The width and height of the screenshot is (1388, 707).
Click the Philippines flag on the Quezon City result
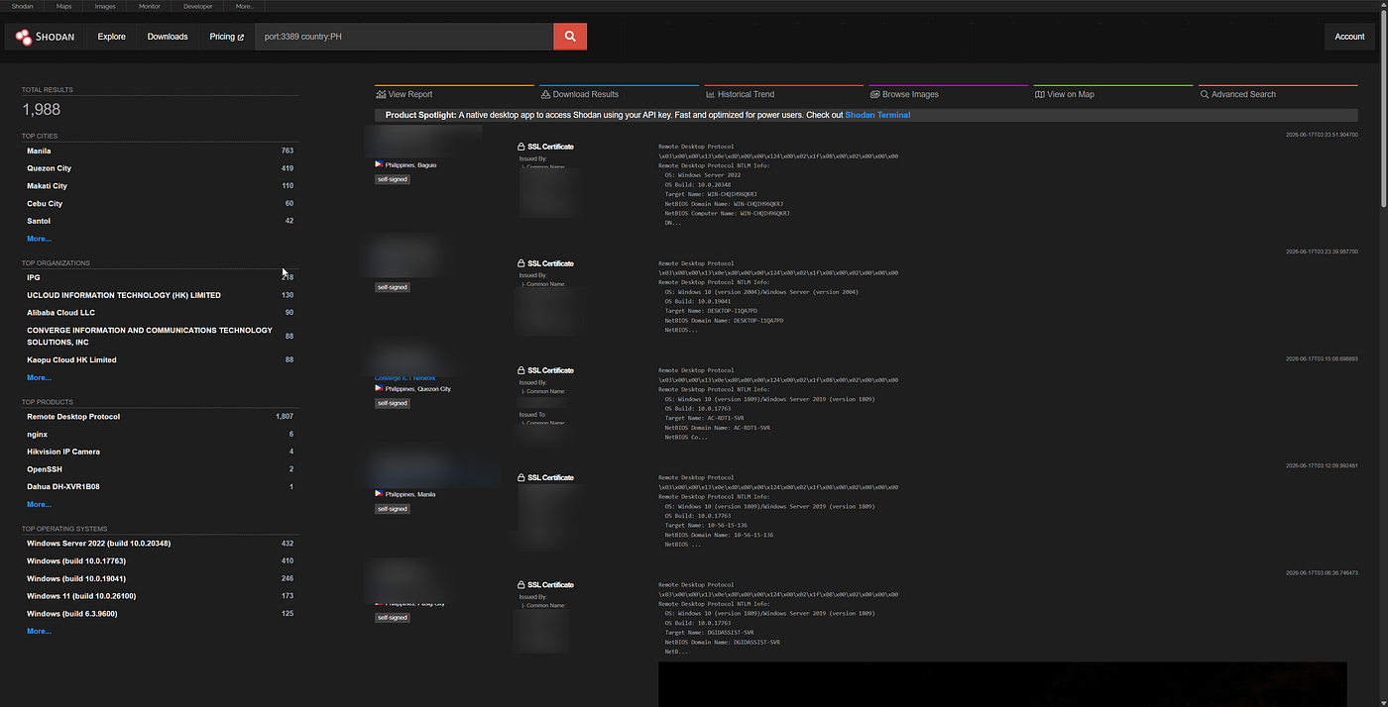click(379, 388)
